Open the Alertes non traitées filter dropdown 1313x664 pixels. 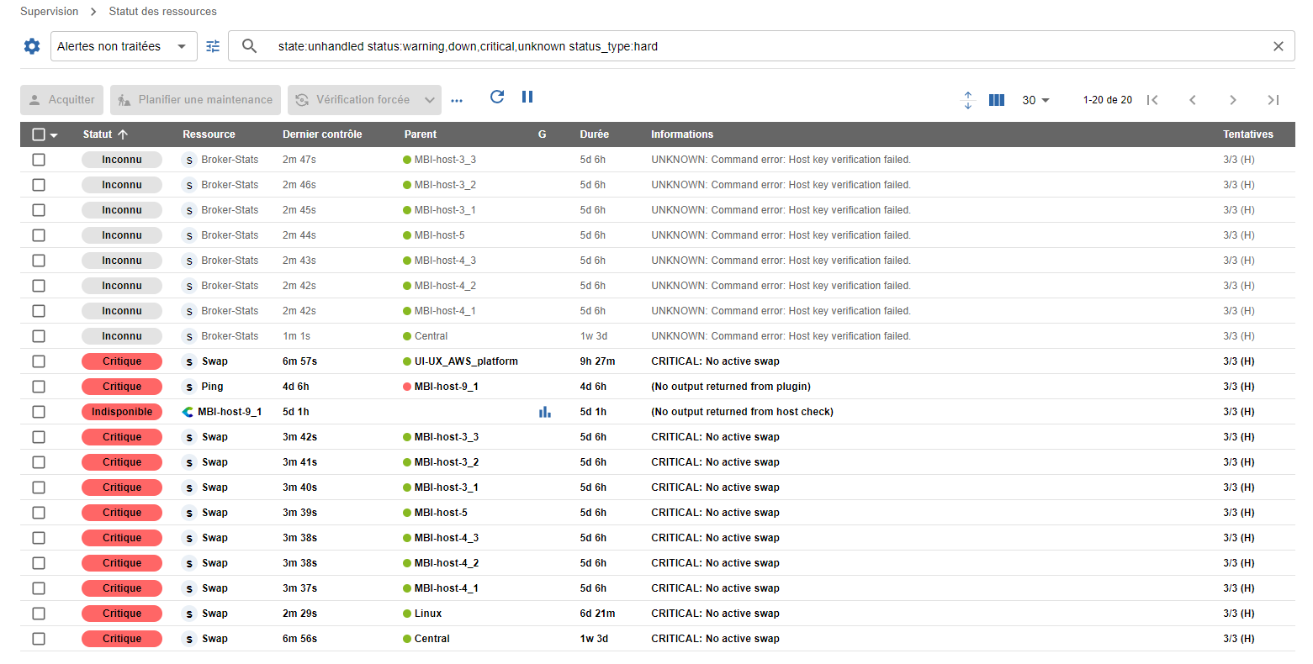point(124,46)
